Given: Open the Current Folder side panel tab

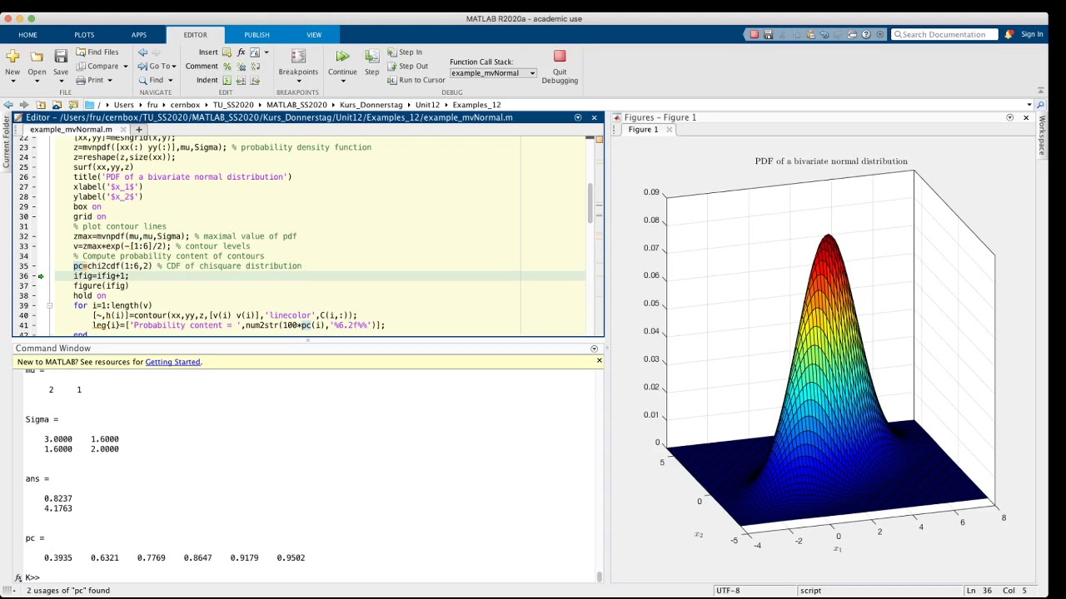Looking at the screenshot, I should [7, 144].
